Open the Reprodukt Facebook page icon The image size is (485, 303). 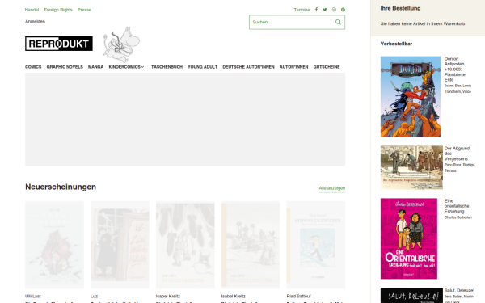(316, 10)
